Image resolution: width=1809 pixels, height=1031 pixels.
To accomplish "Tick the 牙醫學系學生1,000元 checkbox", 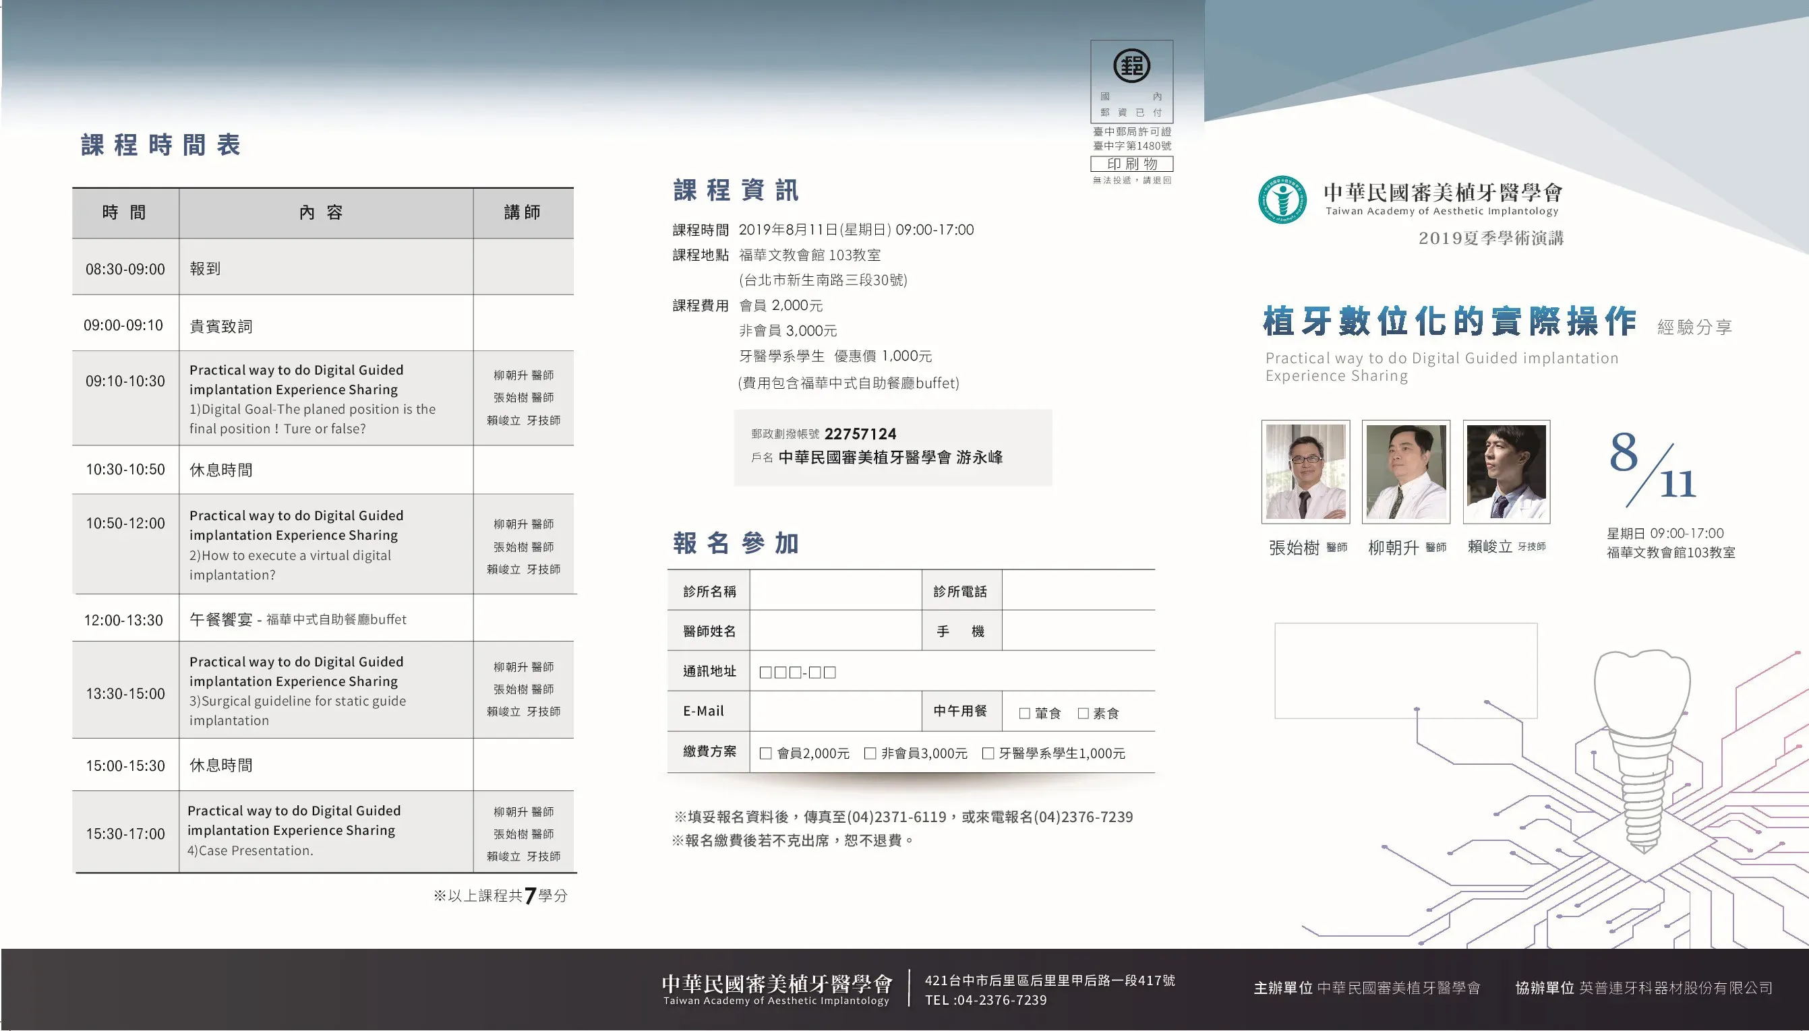I will (988, 753).
